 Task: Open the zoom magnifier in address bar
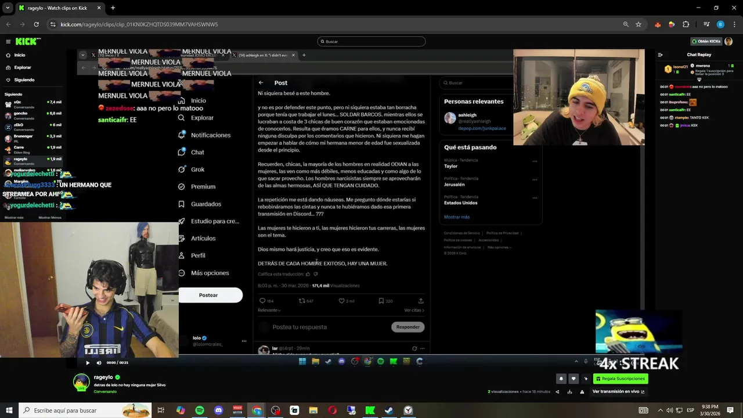click(626, 24)
